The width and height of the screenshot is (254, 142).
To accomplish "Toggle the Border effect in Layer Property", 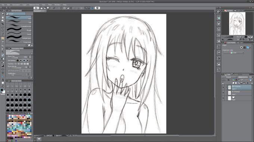I will (x=241, y=47).
